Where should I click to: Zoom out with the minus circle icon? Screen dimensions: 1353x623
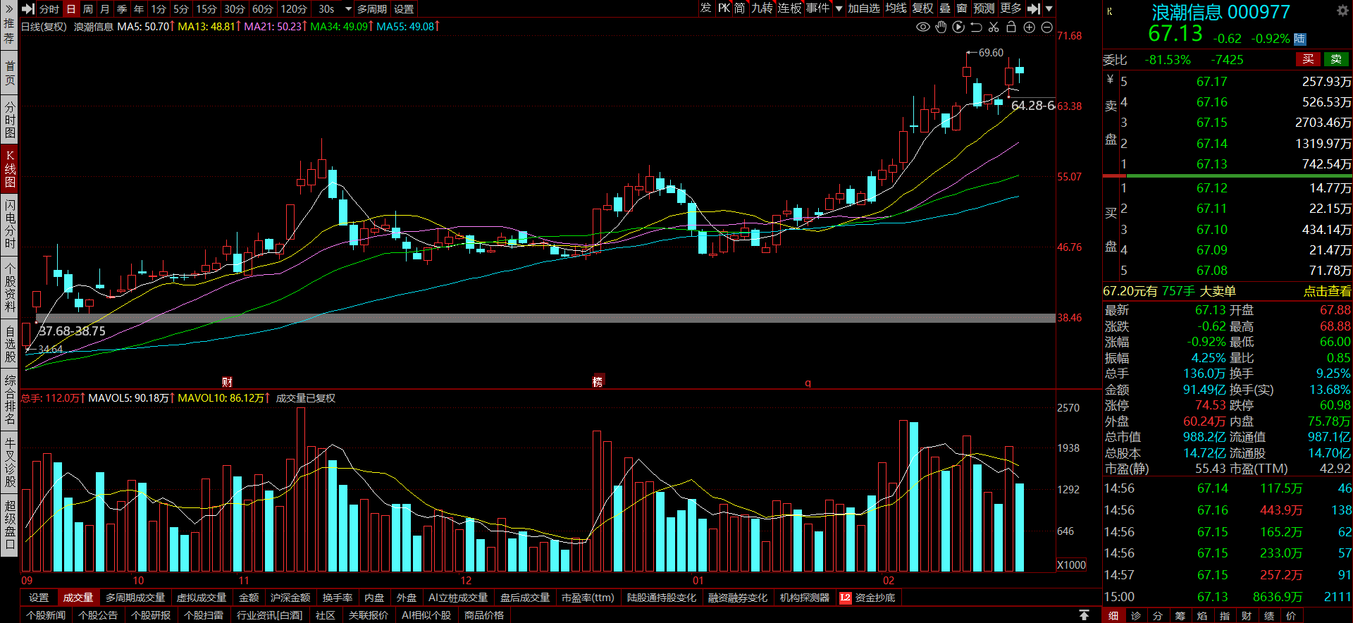[1046, 27]
